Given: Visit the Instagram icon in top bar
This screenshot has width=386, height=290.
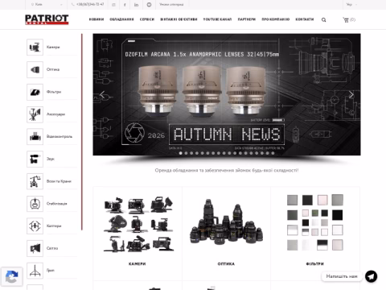Looking at the screenshot, I should coord(113,5).
